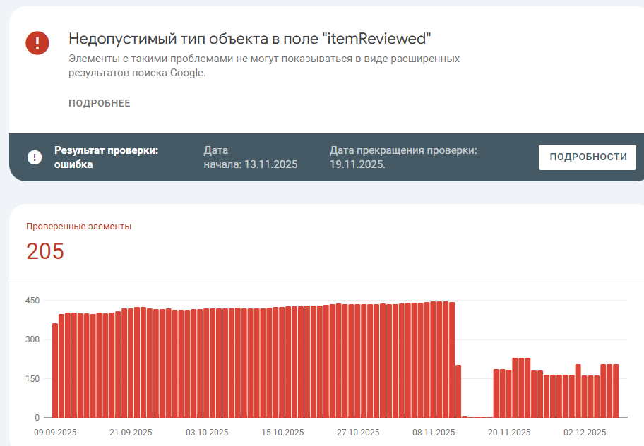Viewport: 644px width, 446px height.
Task: Click the itemReviewed error title heading
Action: tap(250, 39)
